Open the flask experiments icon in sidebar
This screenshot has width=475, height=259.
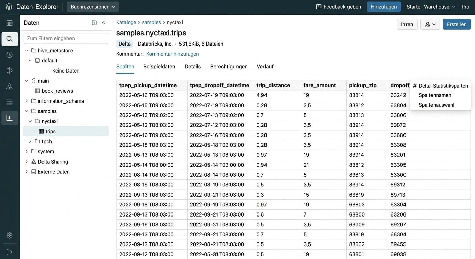9,86
